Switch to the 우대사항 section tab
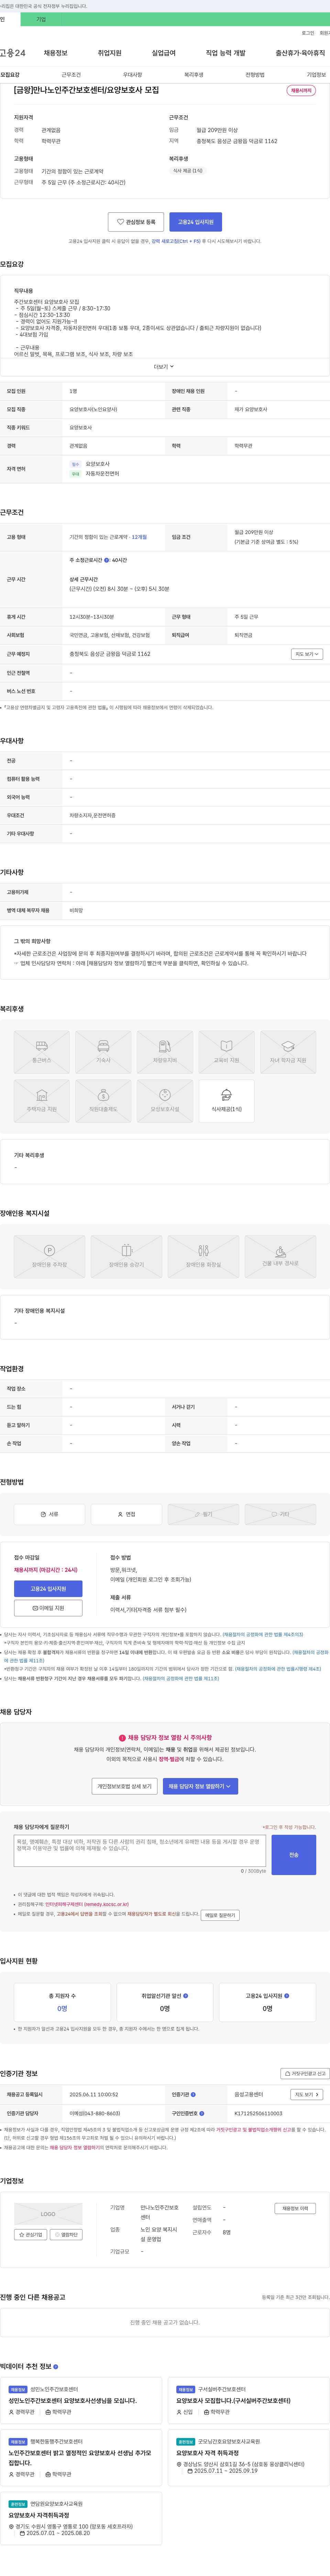This screenshot has height=2576, width=330. pyautogui.click(x=132, y=75)
